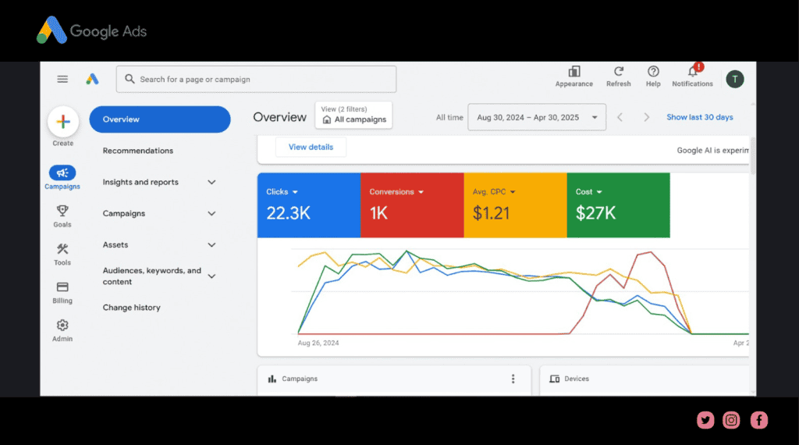Refresh the page data
The image size is (799, 445).
click(618, 72)
